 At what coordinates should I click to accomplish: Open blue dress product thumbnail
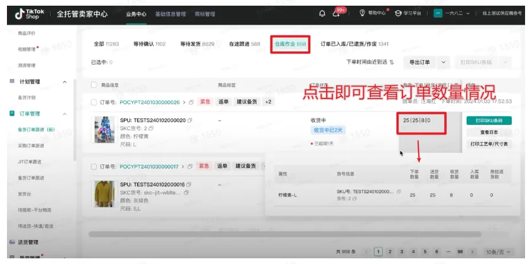(x=104, y=129)
